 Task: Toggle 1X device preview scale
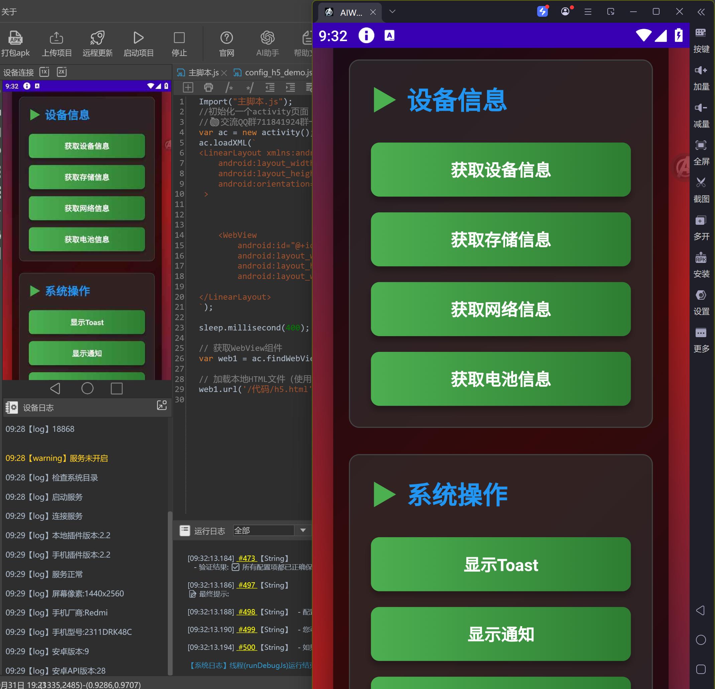44,72
